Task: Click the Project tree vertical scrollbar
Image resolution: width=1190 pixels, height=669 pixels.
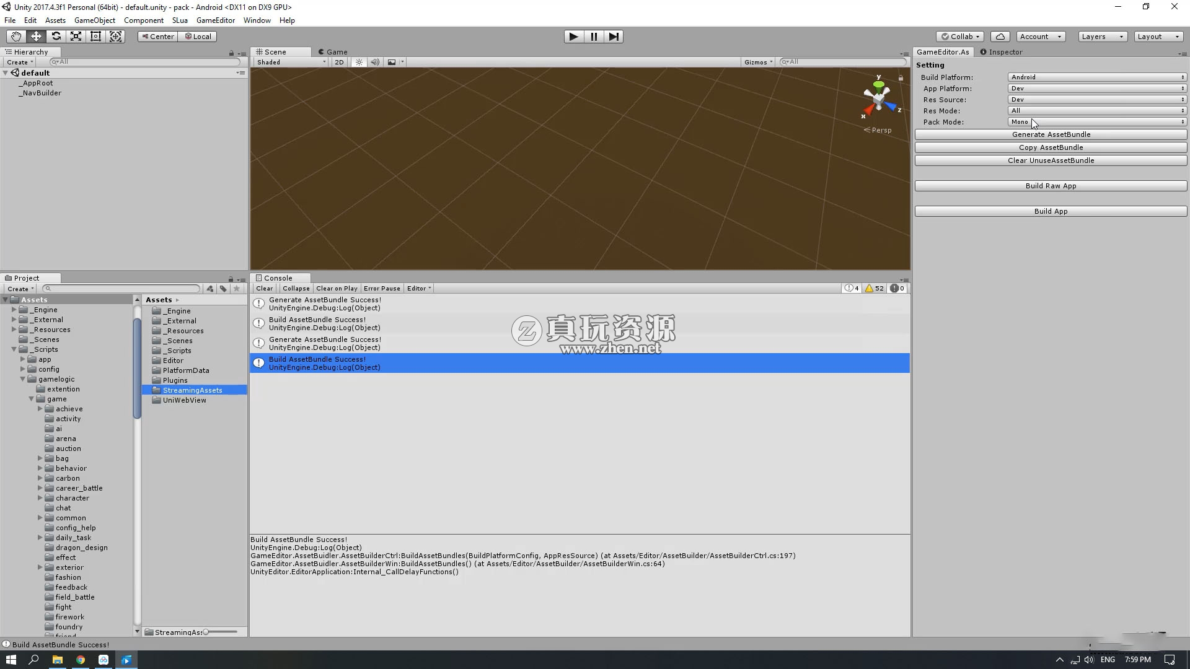Action: point(137,368)
